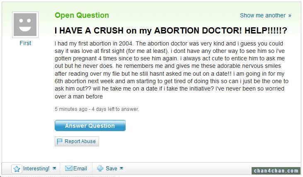Click the question body paragraph text

(x=172, y=70)
